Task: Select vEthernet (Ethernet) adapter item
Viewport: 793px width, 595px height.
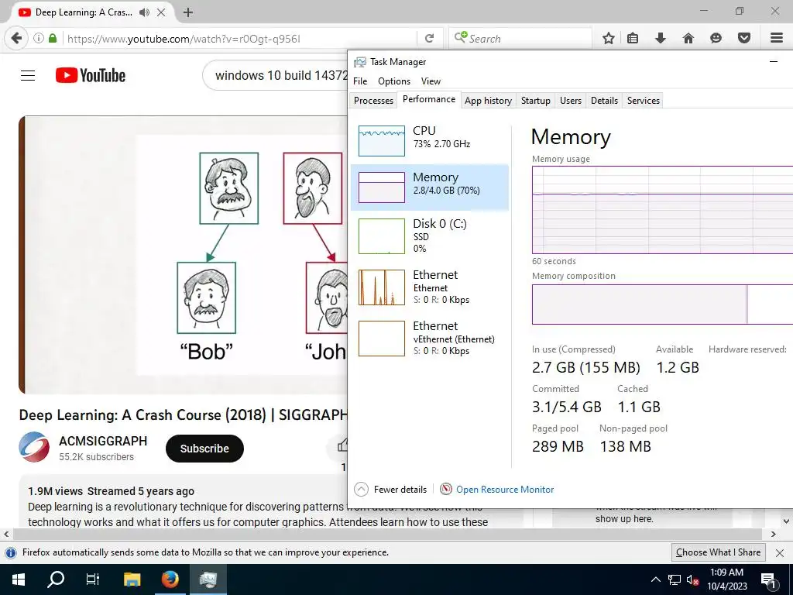Action: [x=429, y=339]
